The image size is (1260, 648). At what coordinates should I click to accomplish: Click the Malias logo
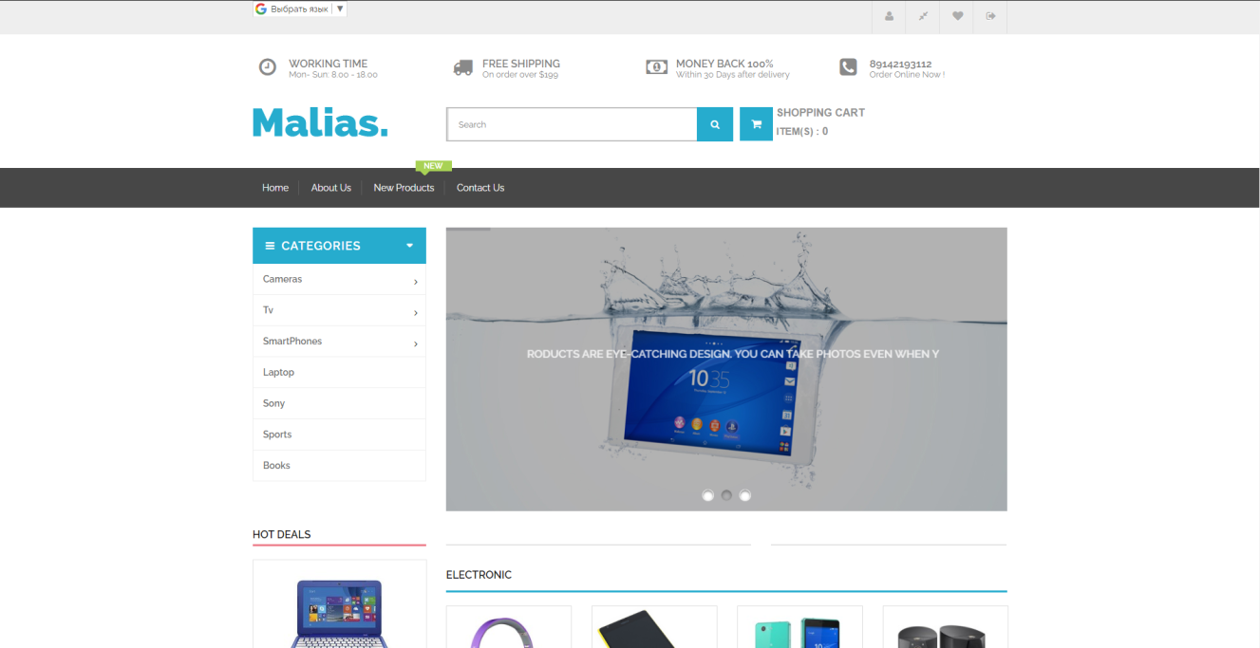point(320,122)
